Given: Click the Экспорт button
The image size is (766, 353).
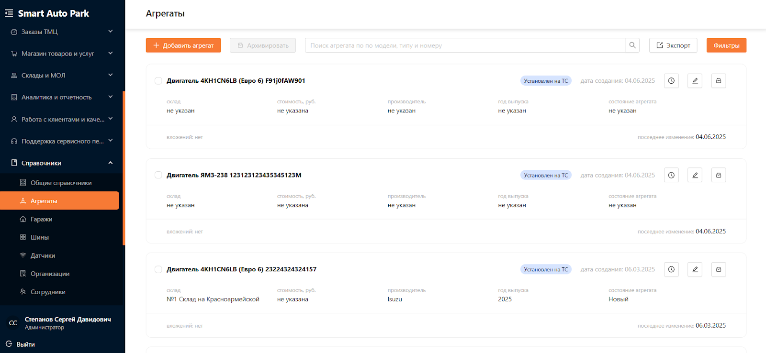Looking at the screenshot, I should [x=673, y=45].
